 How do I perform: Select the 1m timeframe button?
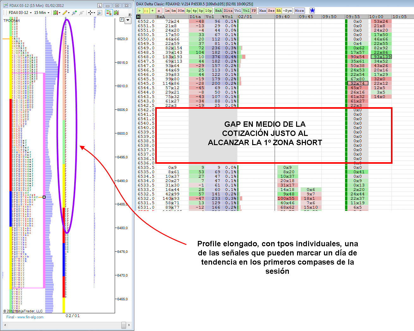[167, 11]
